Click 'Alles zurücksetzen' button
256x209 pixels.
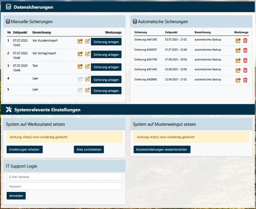point(89,149)
